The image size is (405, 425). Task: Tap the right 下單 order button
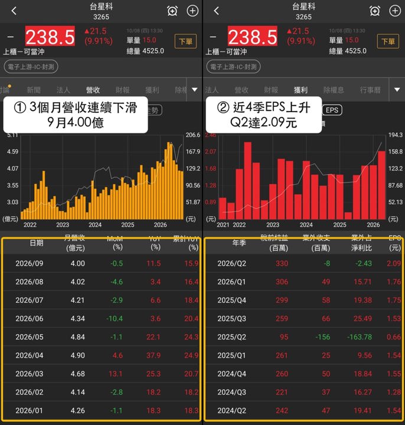(388, 41)
